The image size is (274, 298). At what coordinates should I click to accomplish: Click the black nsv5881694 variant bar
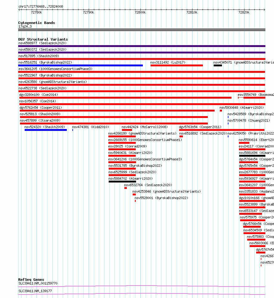pos(252,156)
